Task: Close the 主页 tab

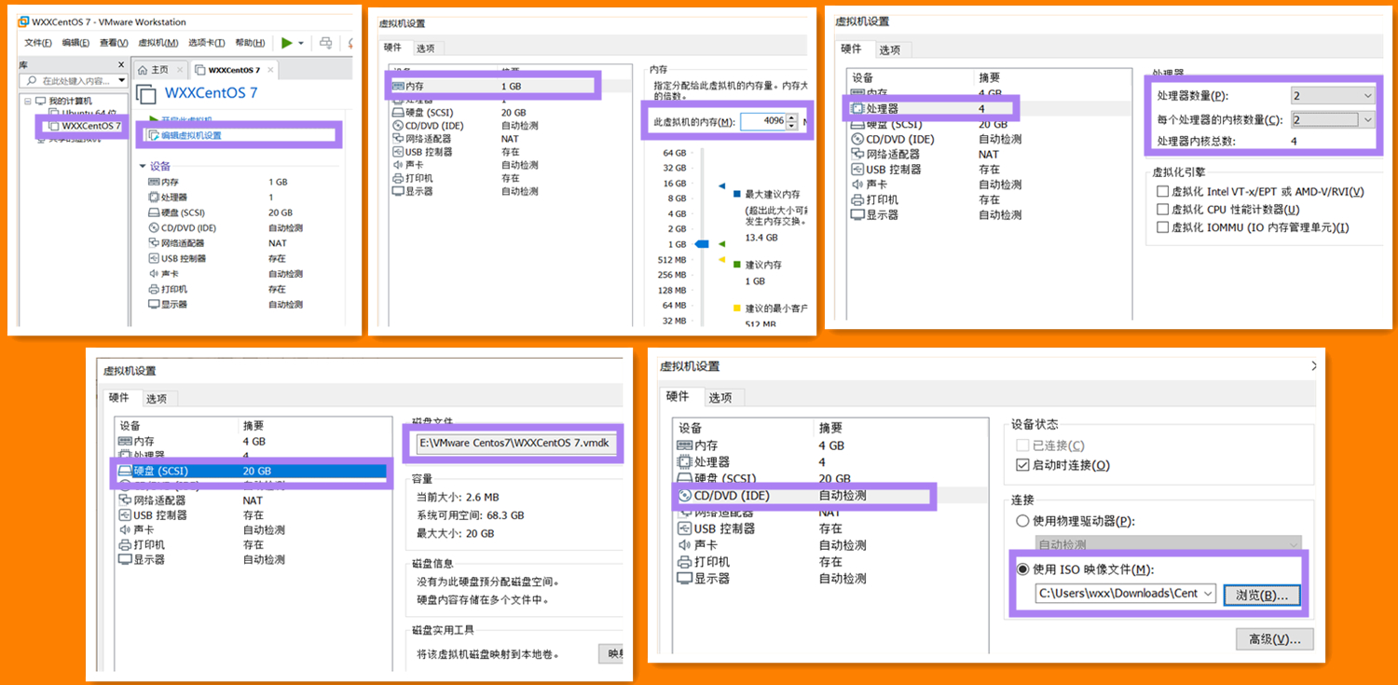Action: (179, 70)
